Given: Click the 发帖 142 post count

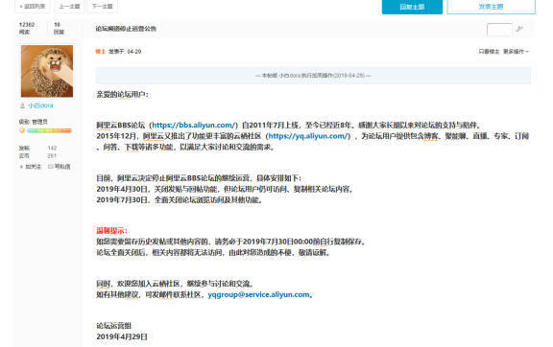Looking at the screenshot, I should tap(37, 148).
